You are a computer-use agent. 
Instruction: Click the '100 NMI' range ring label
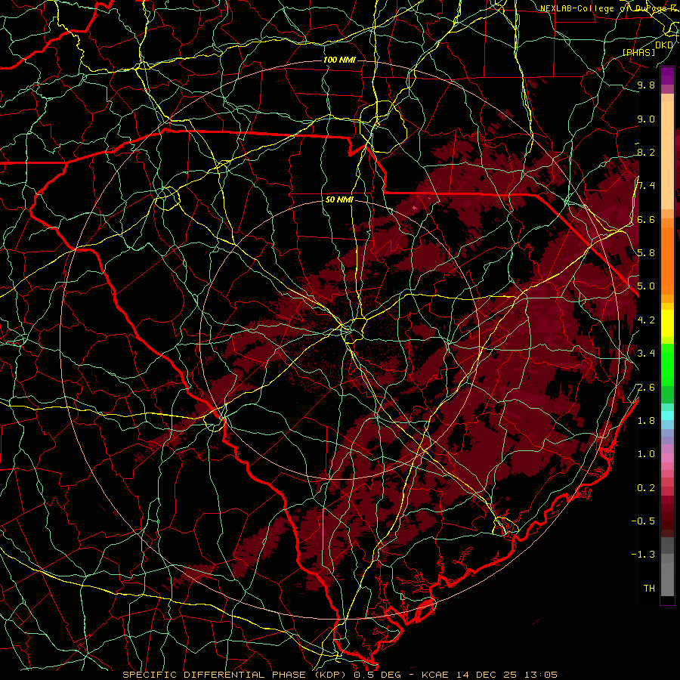click(x=339, y=60)
